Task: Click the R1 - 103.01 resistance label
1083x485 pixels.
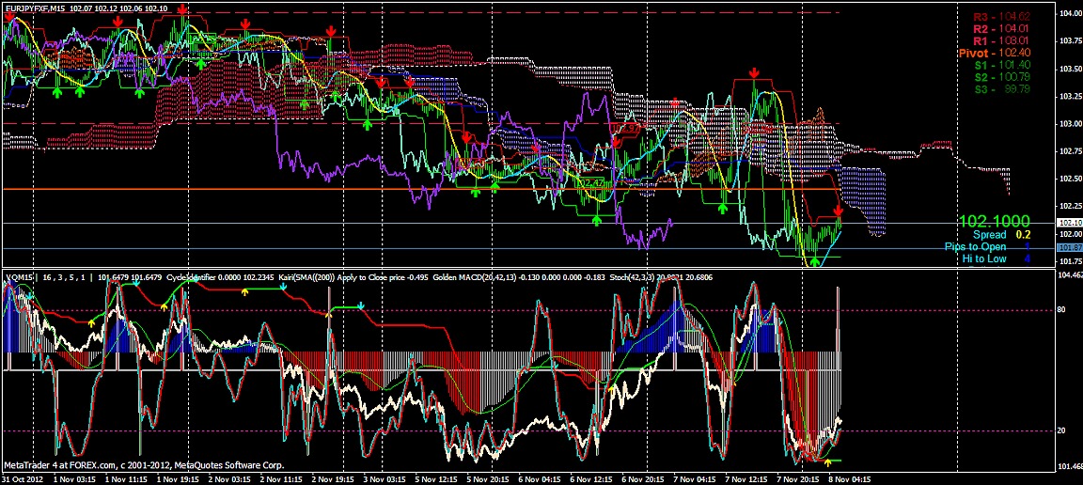Action: [x=1001, y=41]
